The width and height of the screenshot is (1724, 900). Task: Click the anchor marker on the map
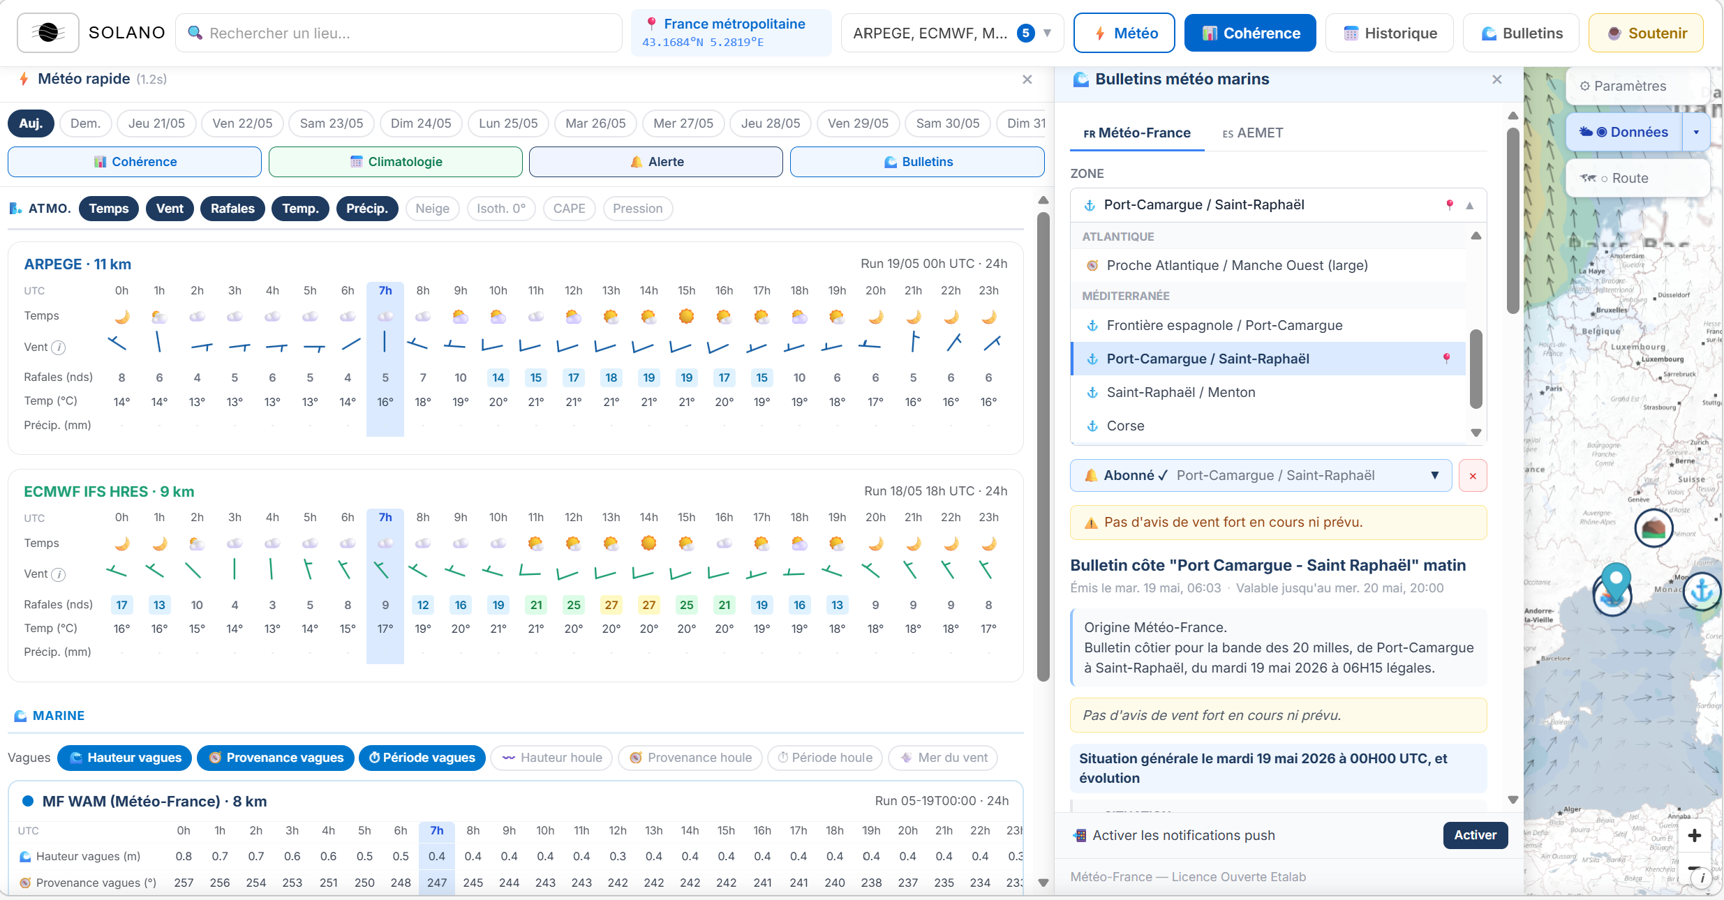tap(1702, 591)
